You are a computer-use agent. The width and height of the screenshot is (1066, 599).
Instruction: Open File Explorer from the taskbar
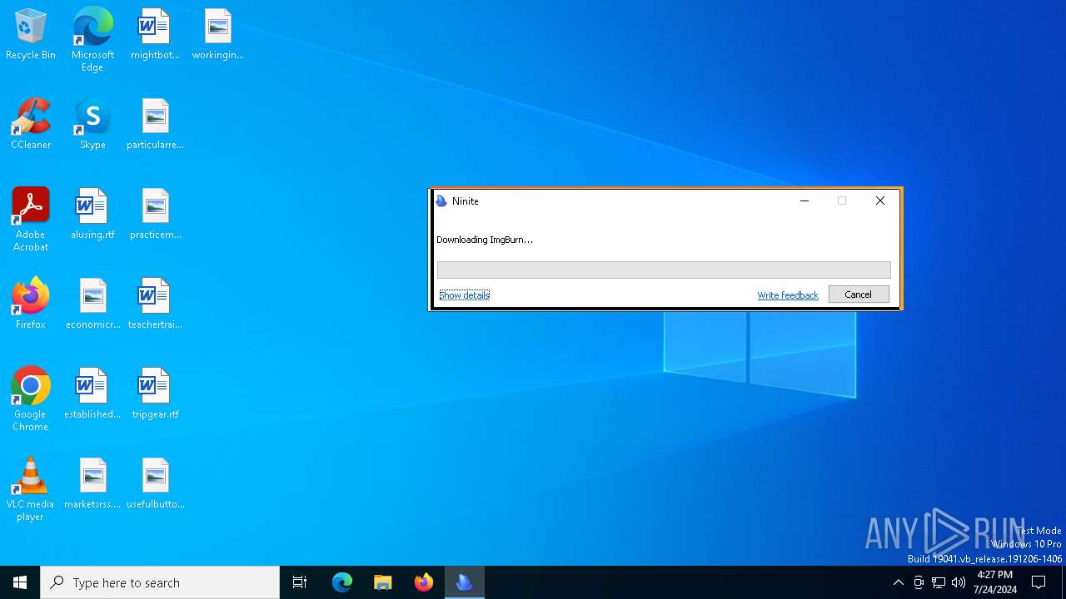[383, 582]
